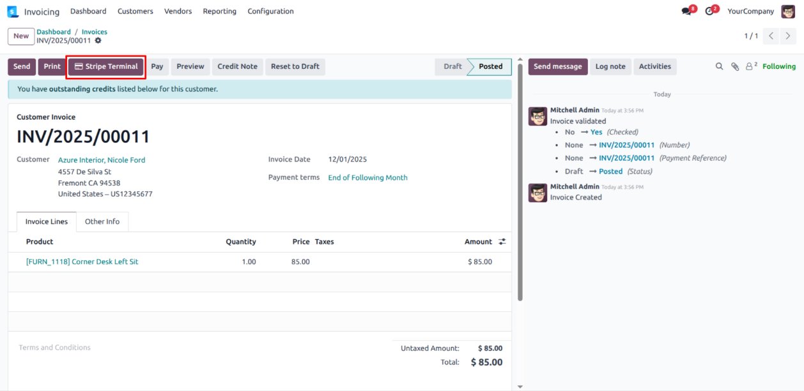Switch to the Other Info tab
The image size is (804, 391).
point(102,221)
